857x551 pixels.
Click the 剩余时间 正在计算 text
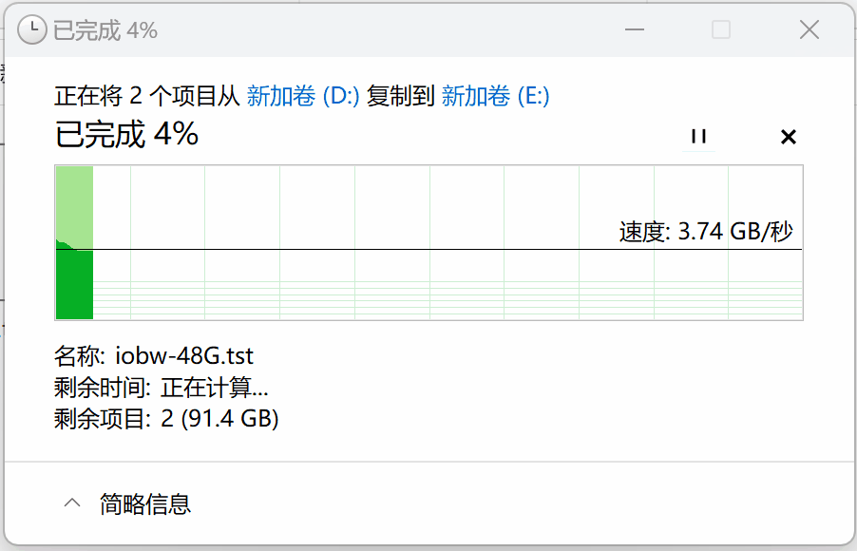162,388
